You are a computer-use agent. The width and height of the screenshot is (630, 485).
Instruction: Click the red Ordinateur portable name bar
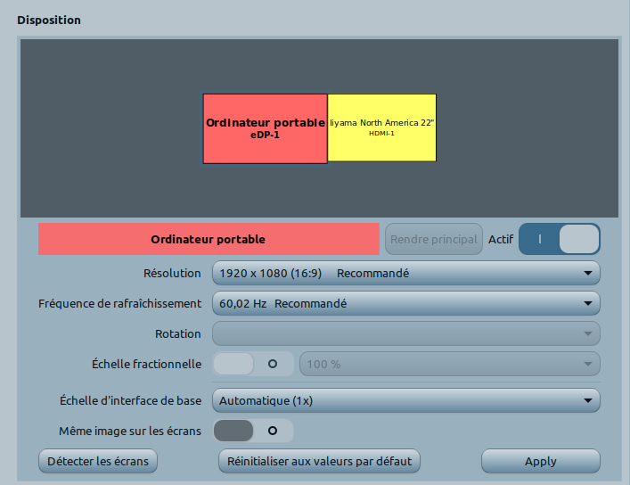click(x=209, y=239)
